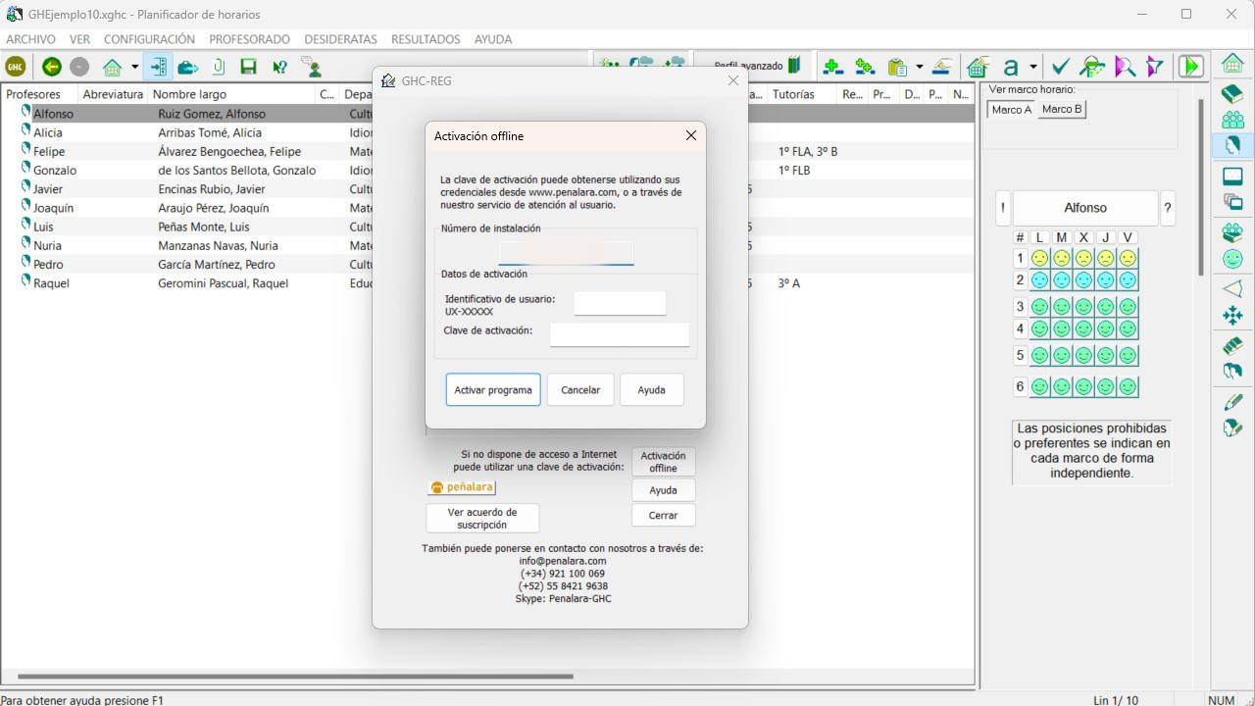Click the green book icon in right sidebar
This screenshot has width=1255, height=706.
coord(1232,92)
